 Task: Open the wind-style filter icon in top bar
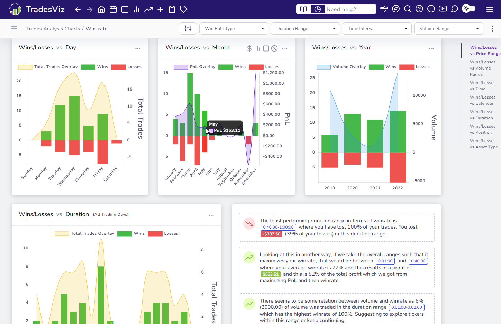(384, 9)
